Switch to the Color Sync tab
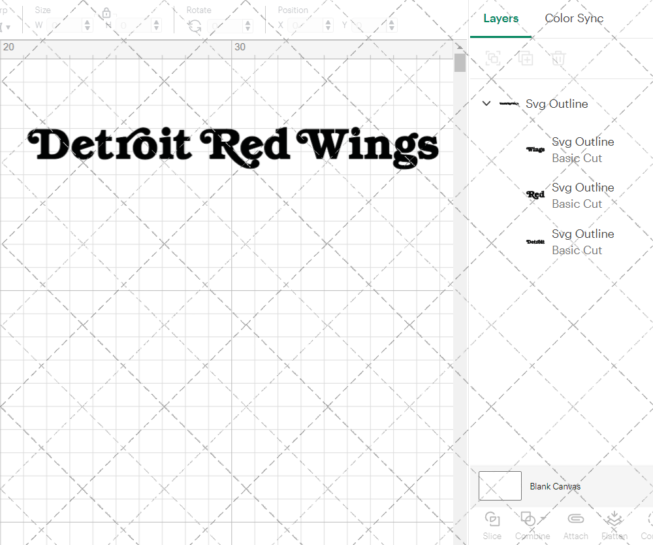This screenshot has height=545, width=653. pyautogui.click(x=574, y=18)
